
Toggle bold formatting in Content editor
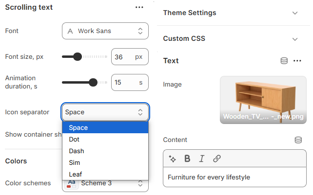pyautogui.click(x=187, y=159)
